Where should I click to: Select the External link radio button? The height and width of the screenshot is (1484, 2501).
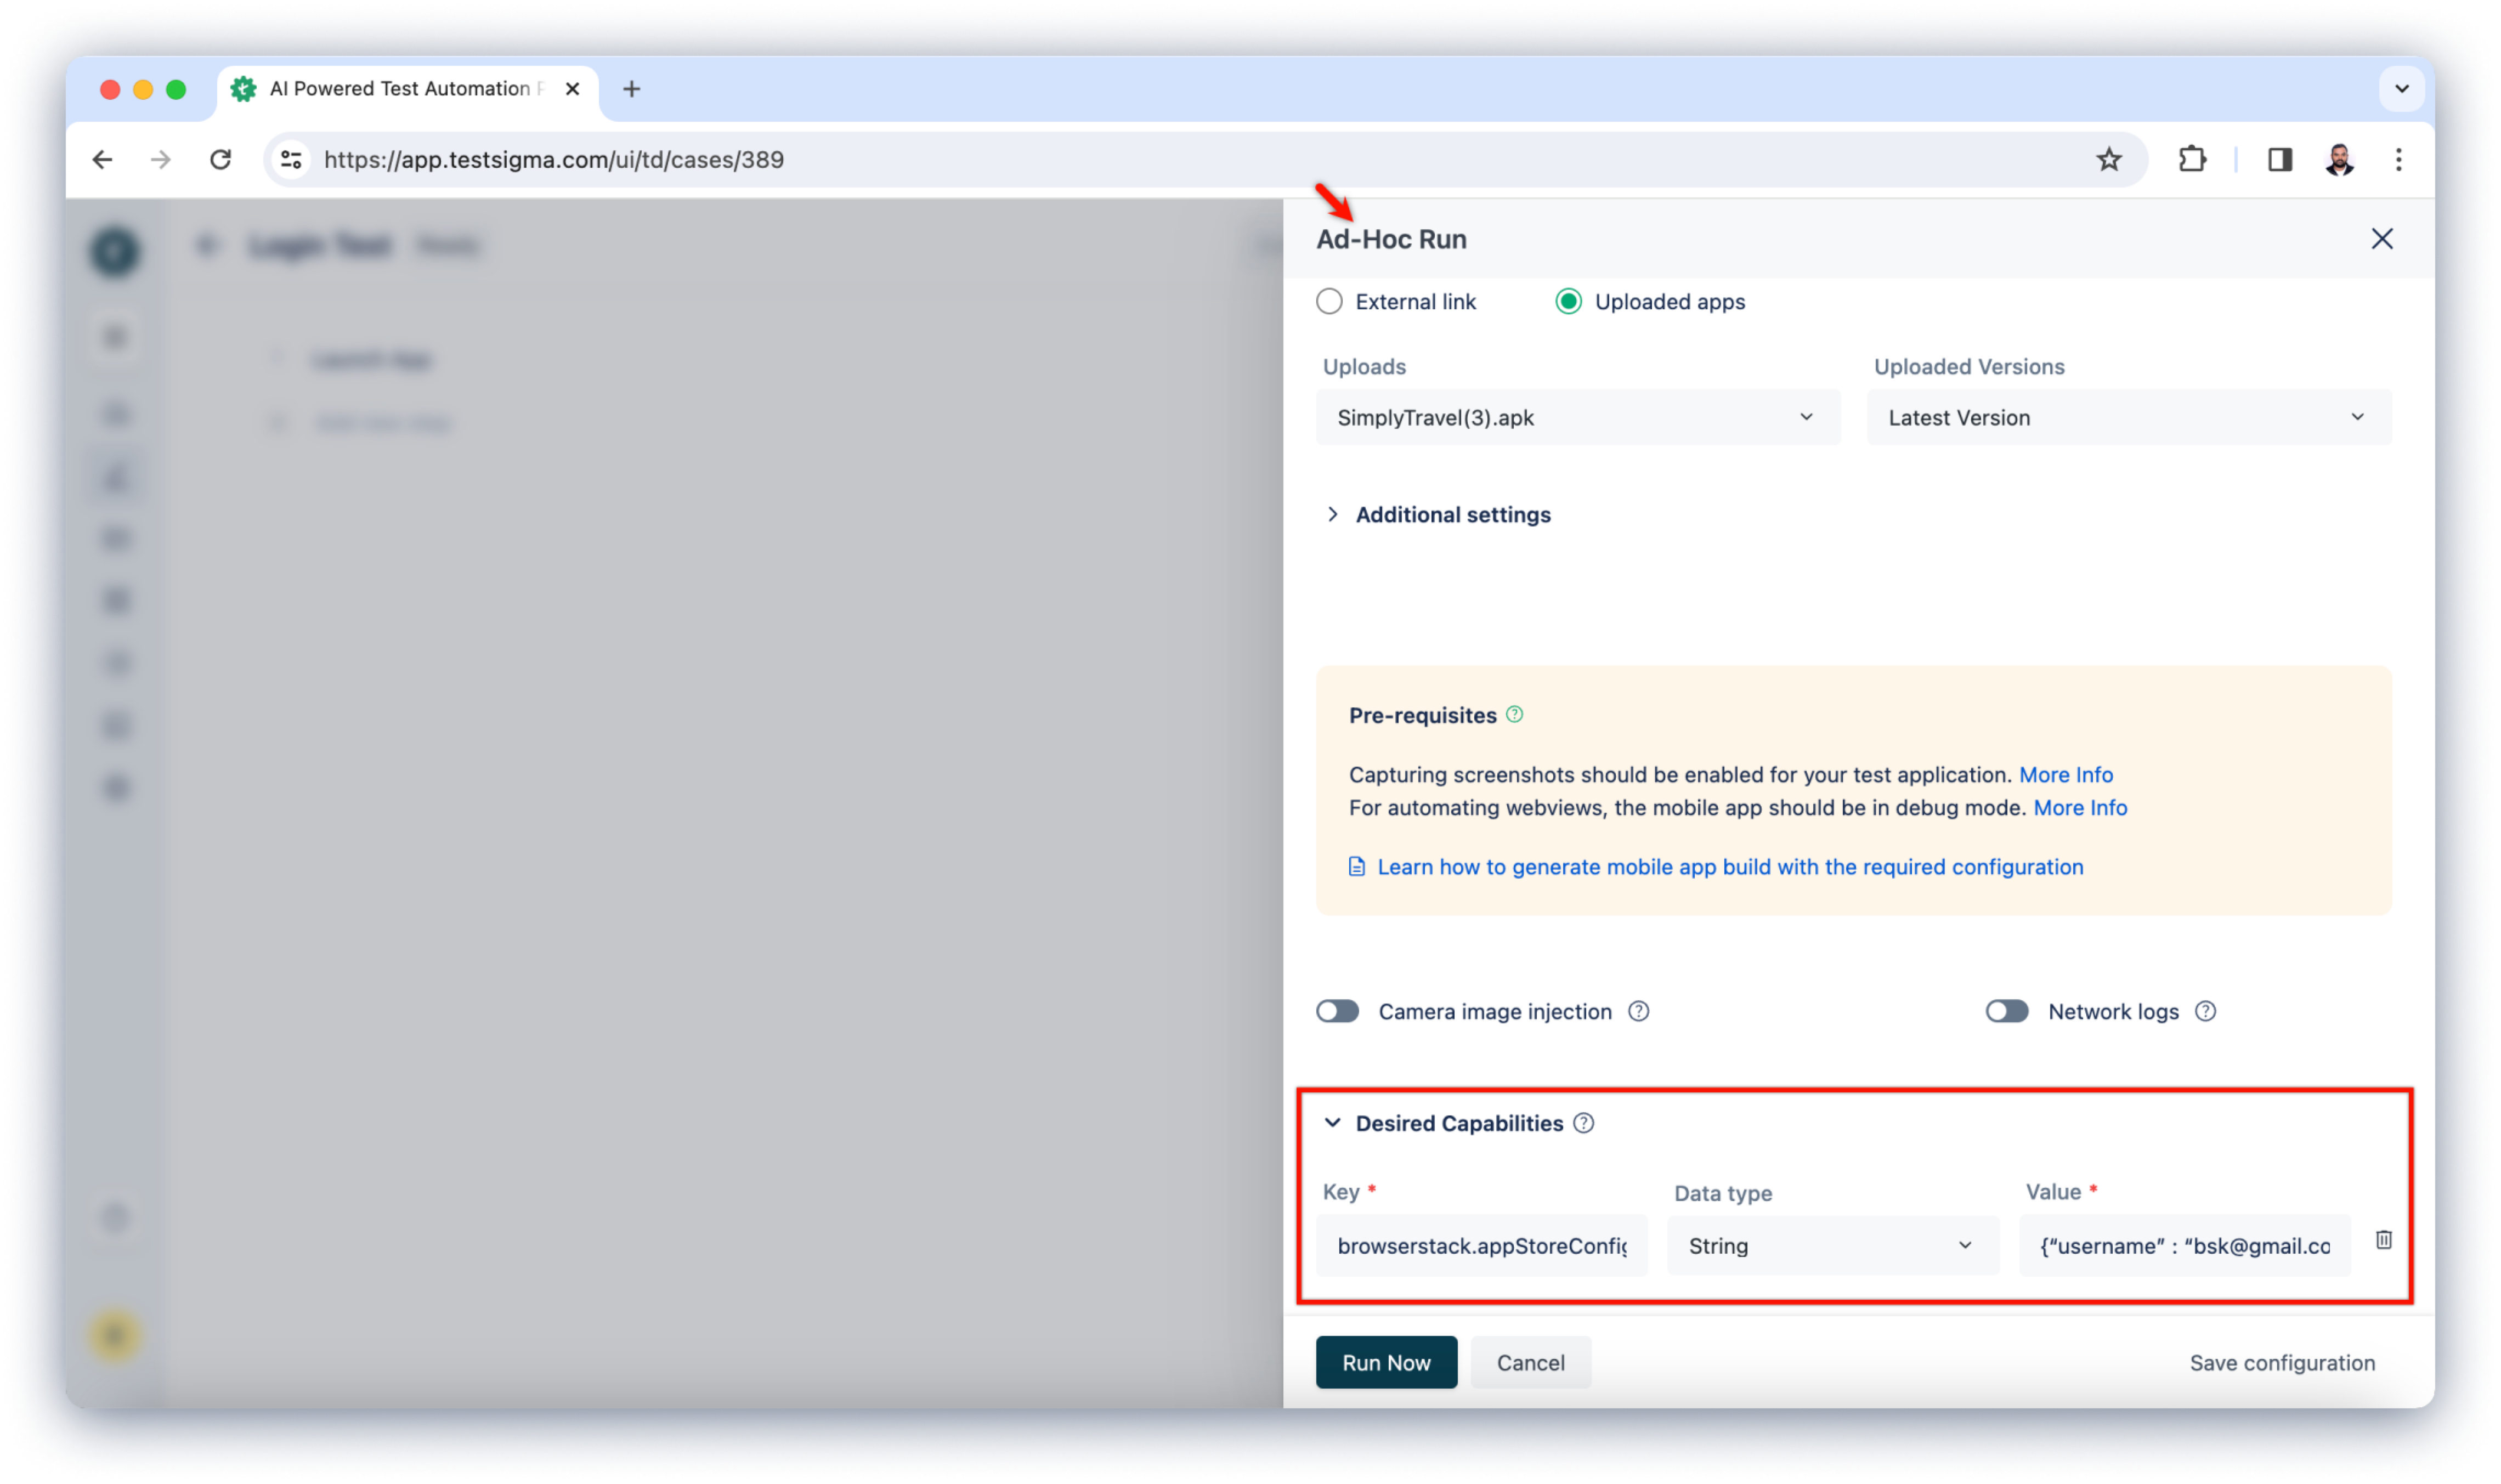pyautogui.click(x=1329, y=301)
